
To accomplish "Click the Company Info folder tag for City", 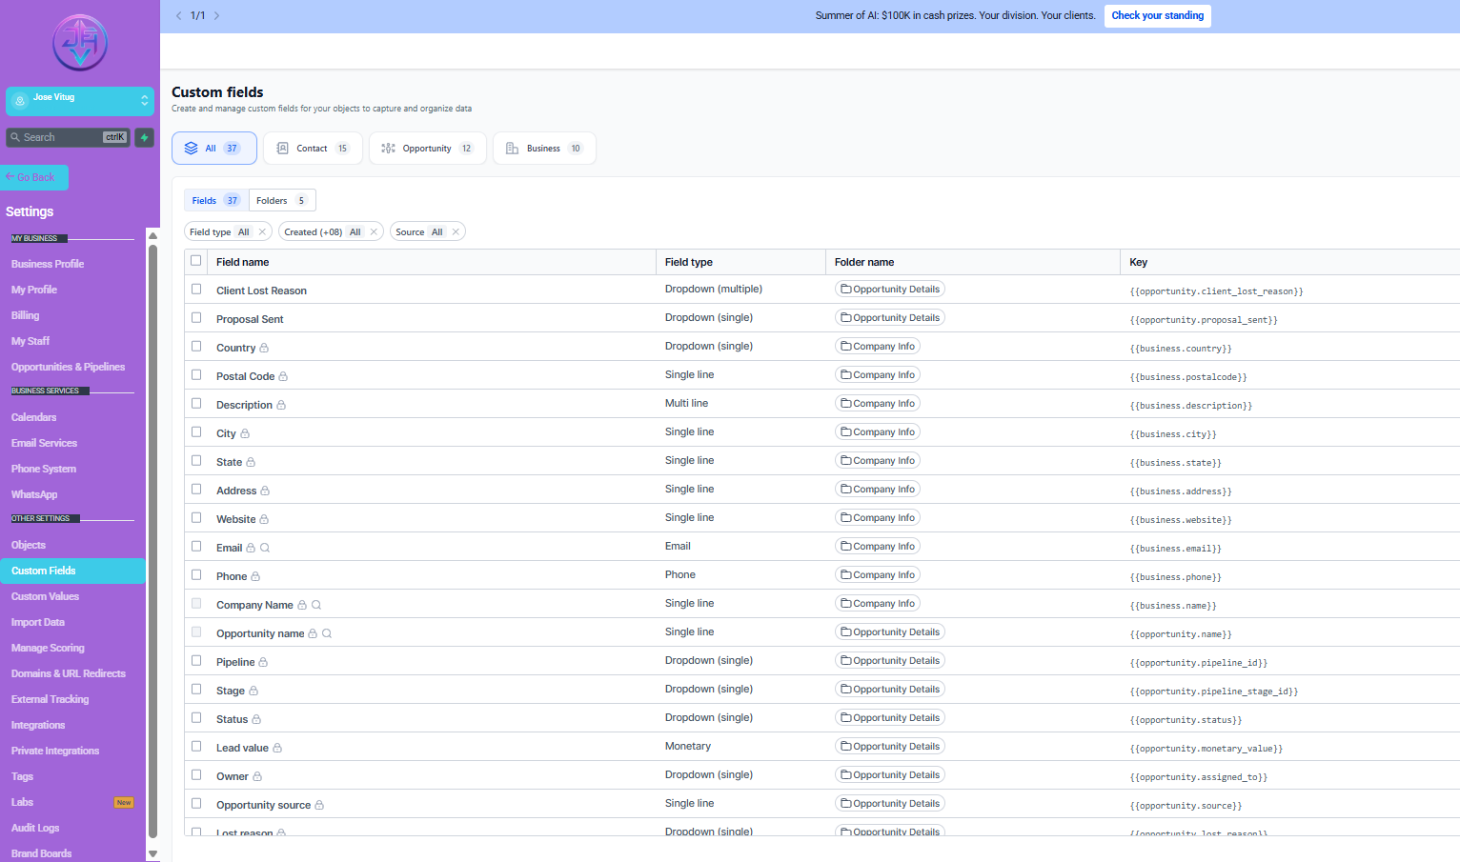I will coord(878,431).
